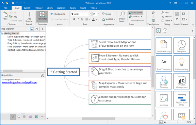196x125 pixels.
Task: Open the Map Layouts dropdown
Action: tap(59, 14)
